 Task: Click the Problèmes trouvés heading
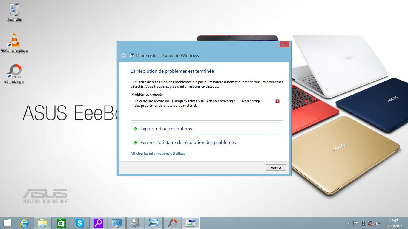click(147, 95)
